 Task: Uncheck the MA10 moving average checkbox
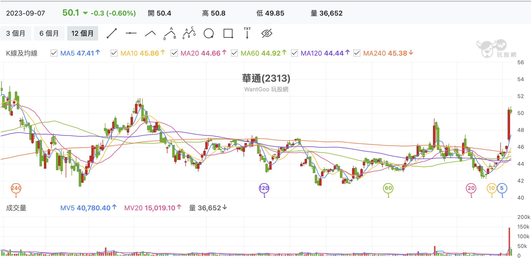[114, 53]
